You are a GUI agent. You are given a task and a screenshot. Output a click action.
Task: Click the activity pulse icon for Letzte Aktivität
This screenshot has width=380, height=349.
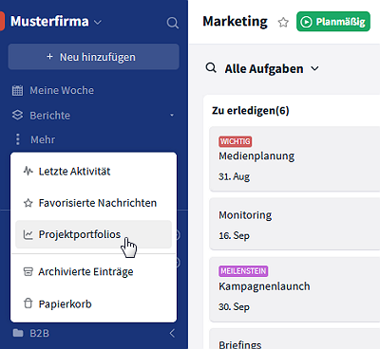28,171
